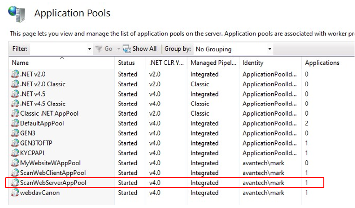Click the .NET v4.5 Classic pool icon

15,104
